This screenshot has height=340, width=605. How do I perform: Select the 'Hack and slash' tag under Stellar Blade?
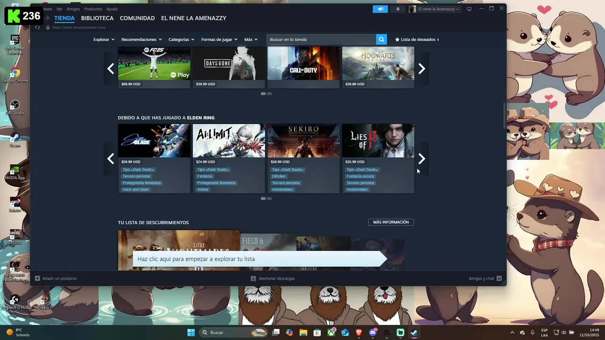click(x=136, y=189)
